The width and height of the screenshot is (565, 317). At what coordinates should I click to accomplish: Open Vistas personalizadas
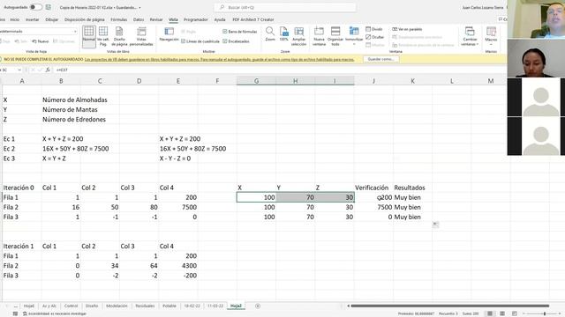tap(141, 36)
